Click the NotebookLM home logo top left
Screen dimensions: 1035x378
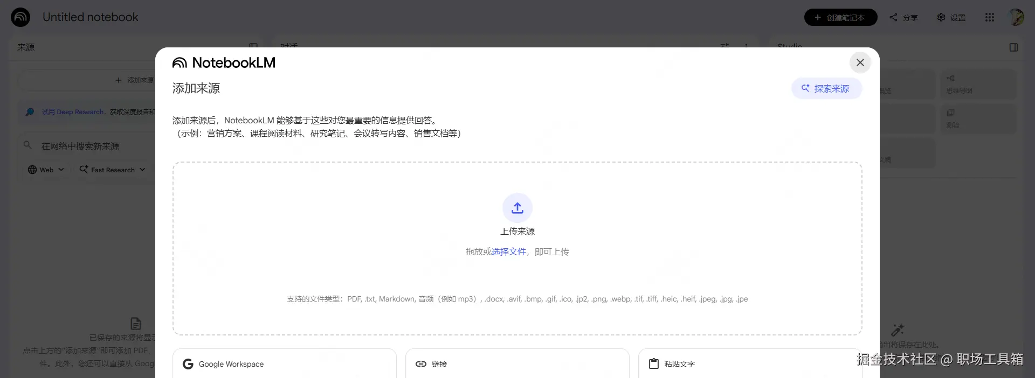(20, 17)
